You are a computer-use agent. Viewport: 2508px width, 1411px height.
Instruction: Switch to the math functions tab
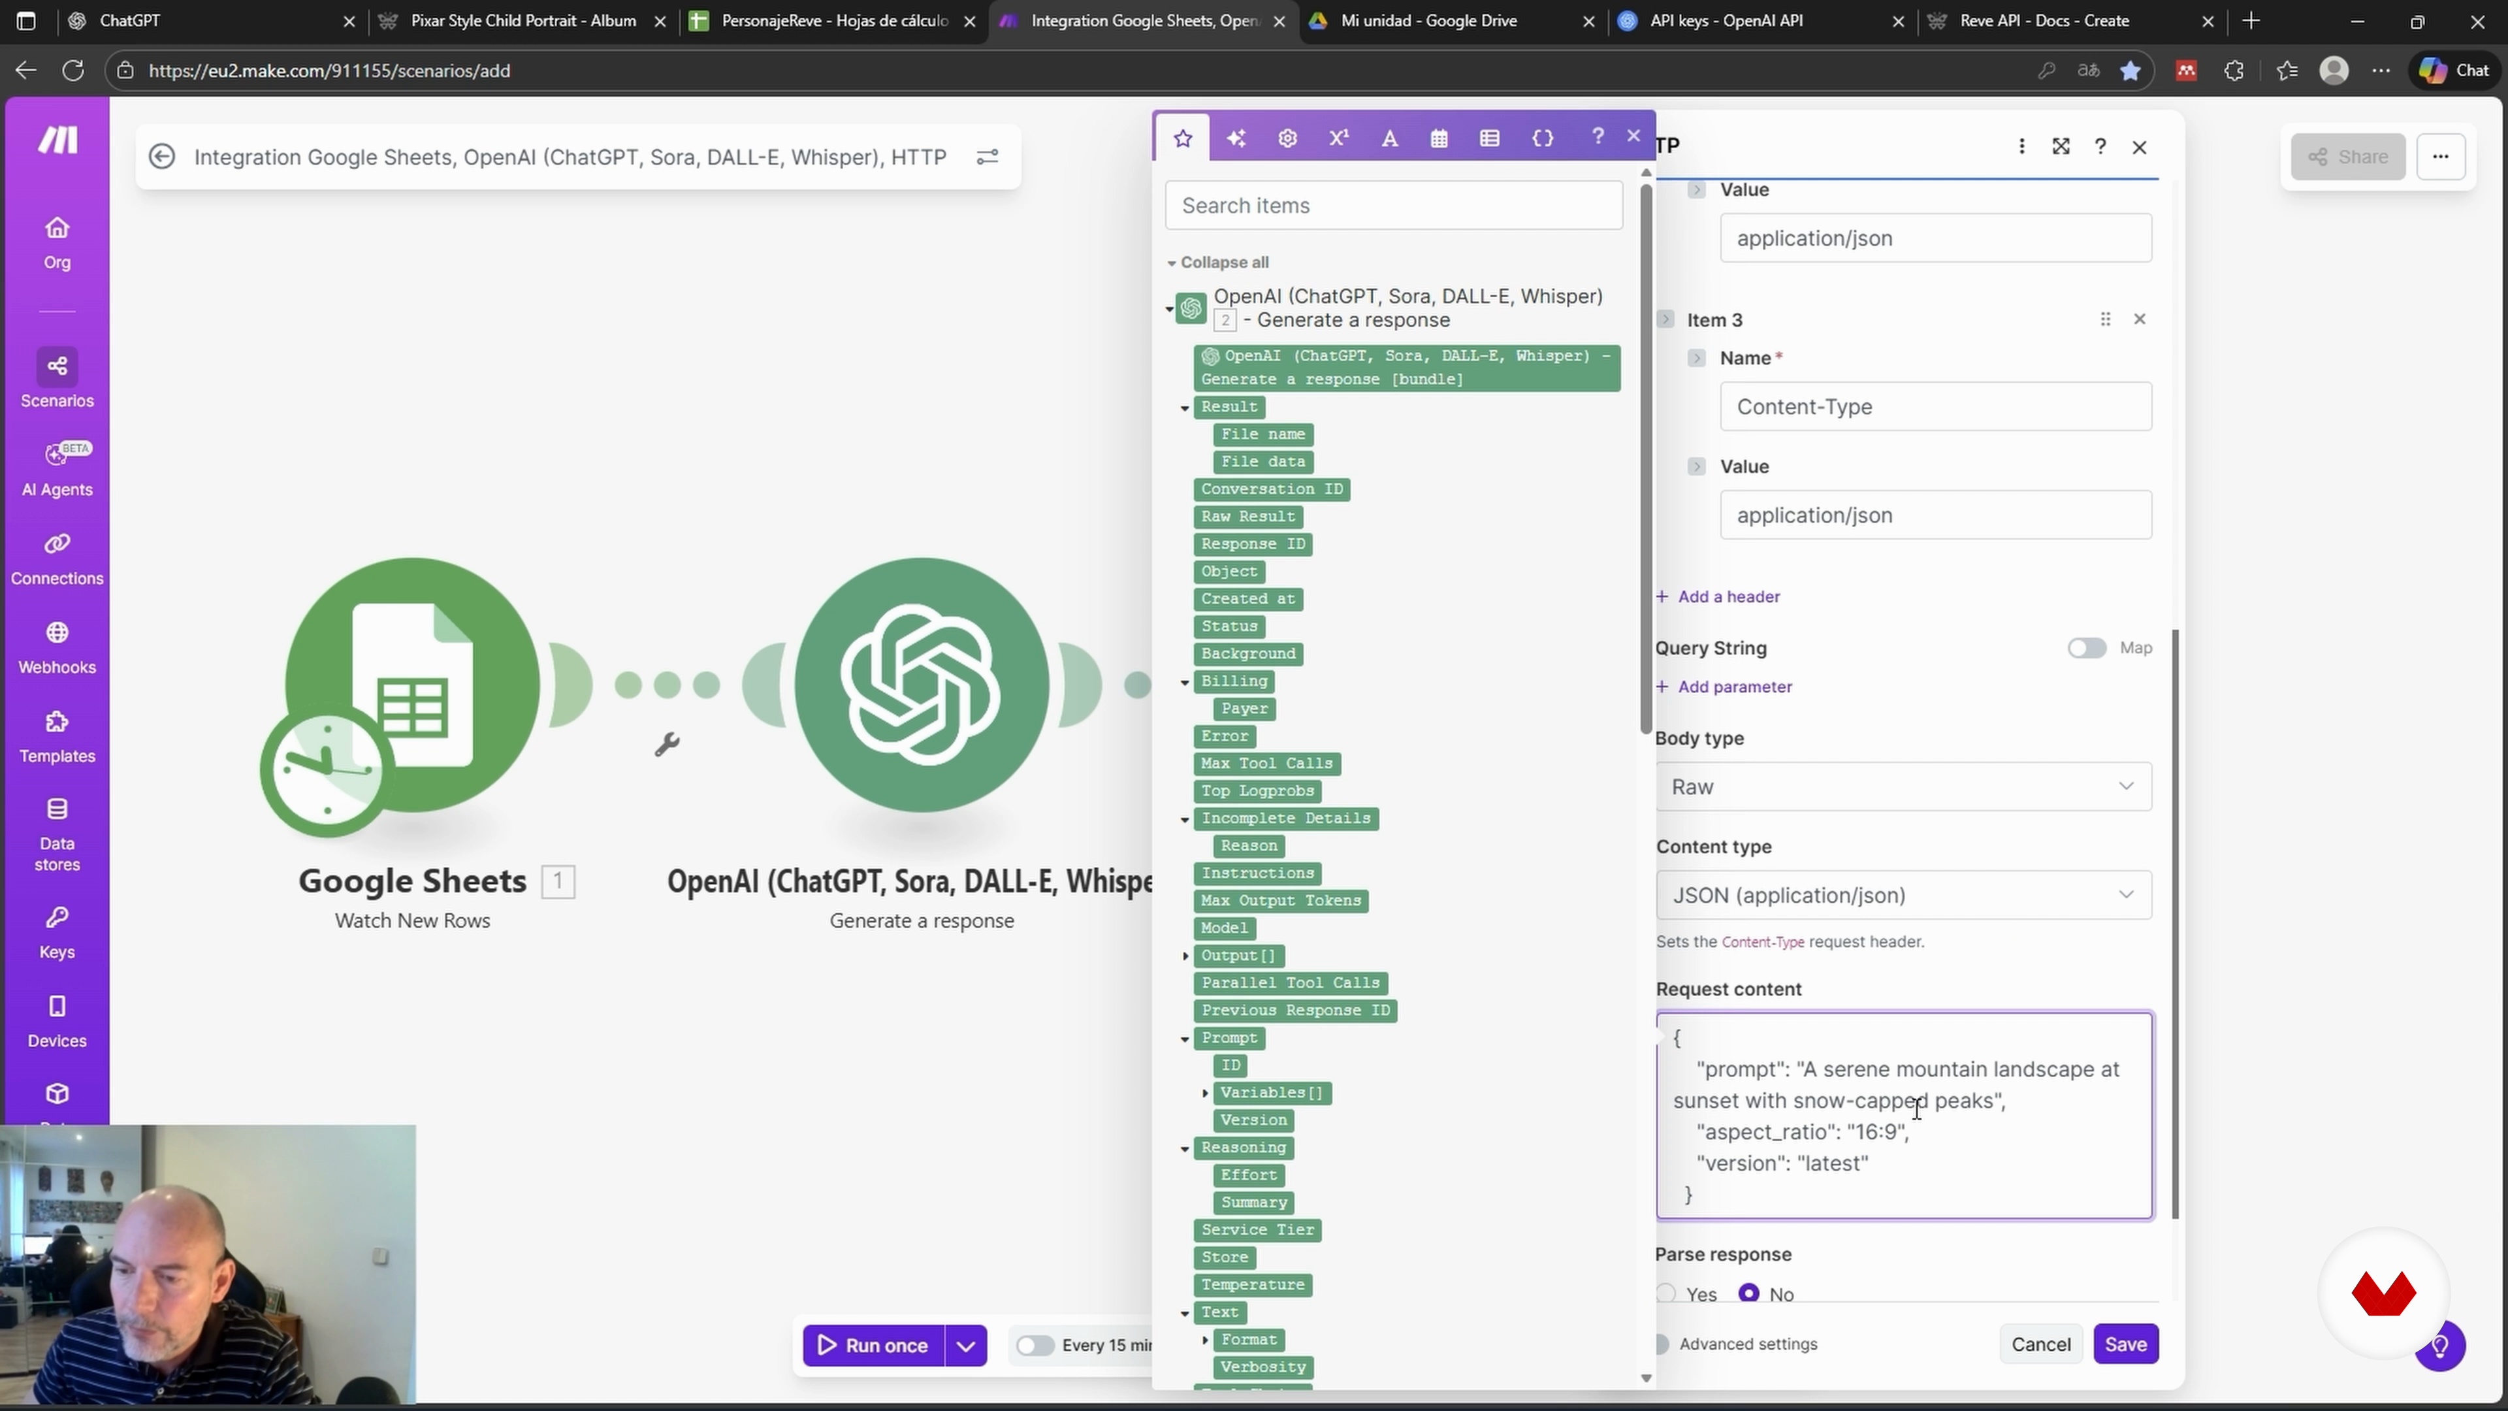[1339, 138]
